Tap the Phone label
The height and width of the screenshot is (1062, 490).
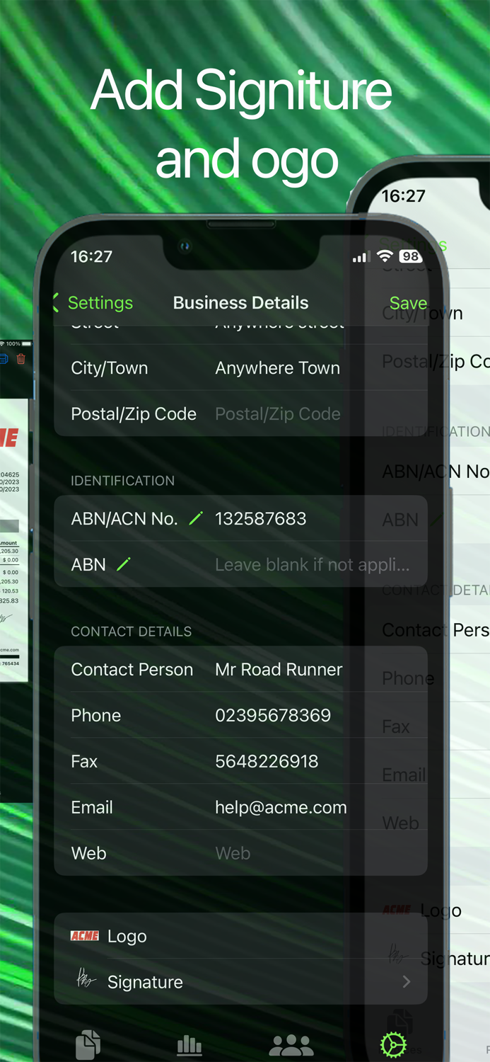click(x=96, y=716)
